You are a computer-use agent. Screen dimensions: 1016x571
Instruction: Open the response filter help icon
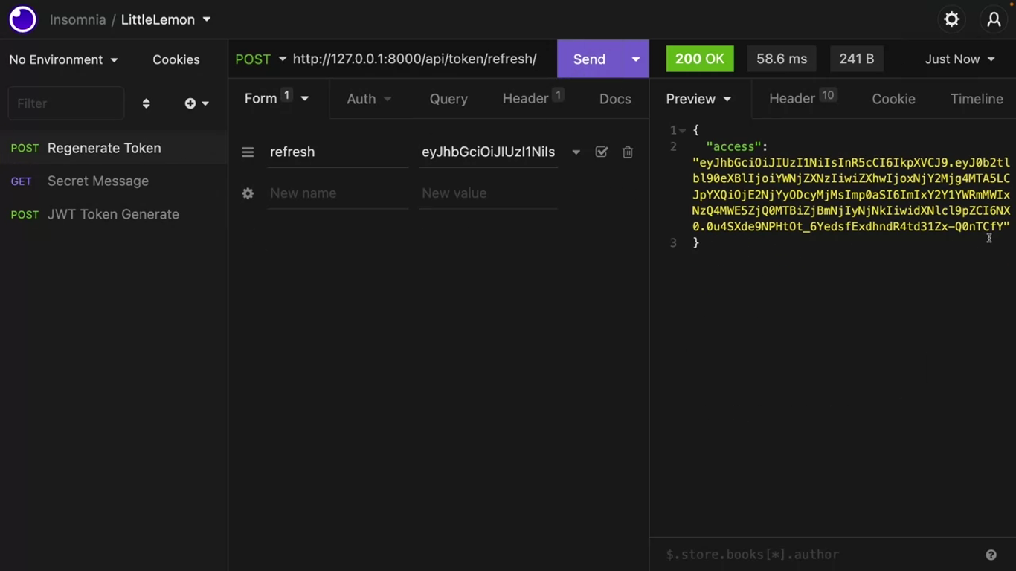point(991,555)
